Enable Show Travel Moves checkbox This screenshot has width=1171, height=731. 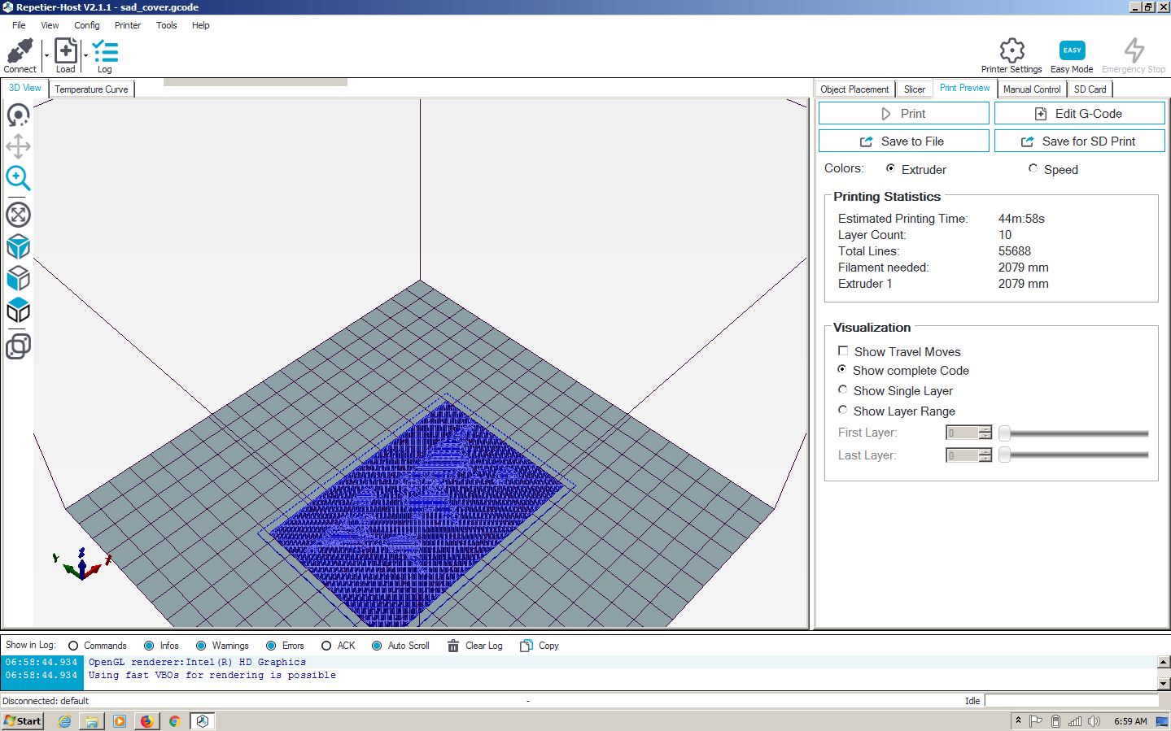[x=843, y=350]
